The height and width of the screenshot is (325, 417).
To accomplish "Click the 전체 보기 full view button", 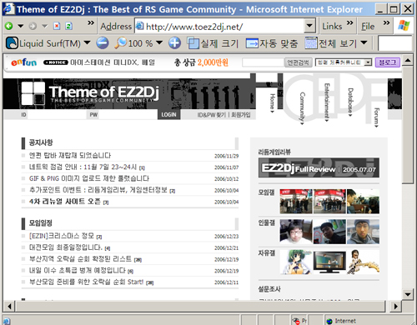I will 331,43.
